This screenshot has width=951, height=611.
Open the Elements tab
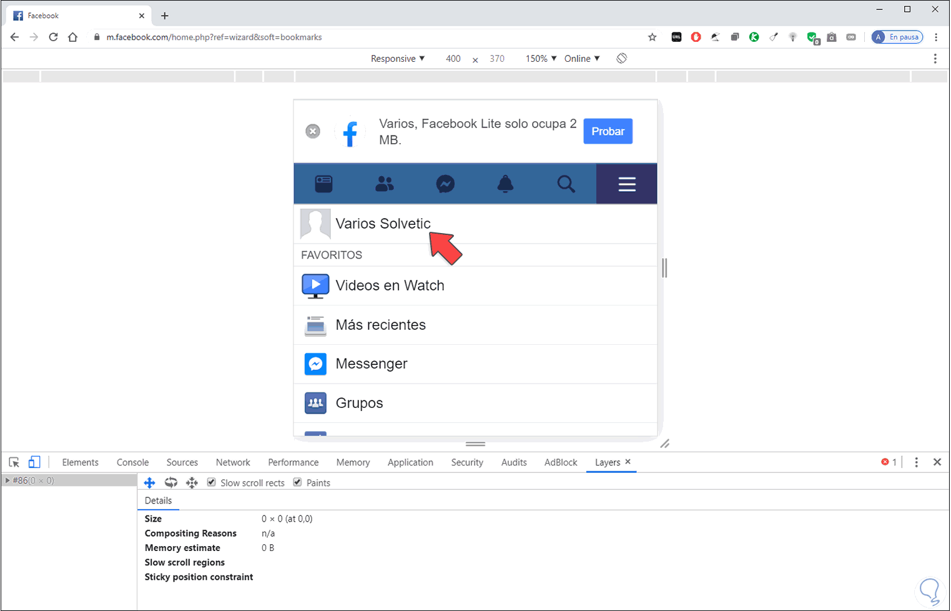80,462
